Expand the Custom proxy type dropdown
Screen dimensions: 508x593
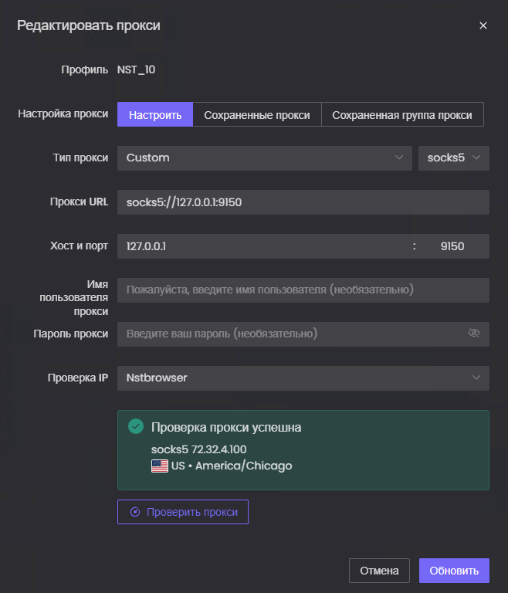click(x=265, y=158)
